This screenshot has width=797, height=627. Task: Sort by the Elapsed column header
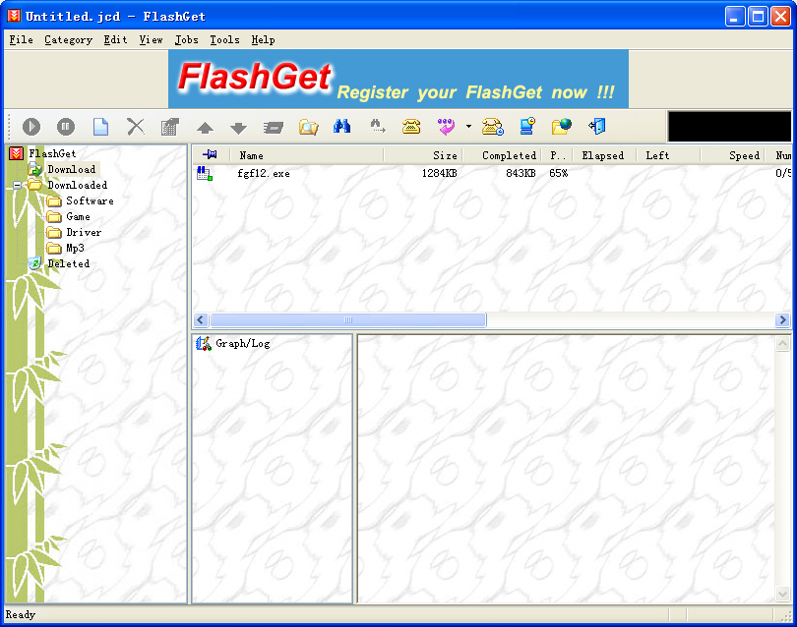[x=604, y=155]
